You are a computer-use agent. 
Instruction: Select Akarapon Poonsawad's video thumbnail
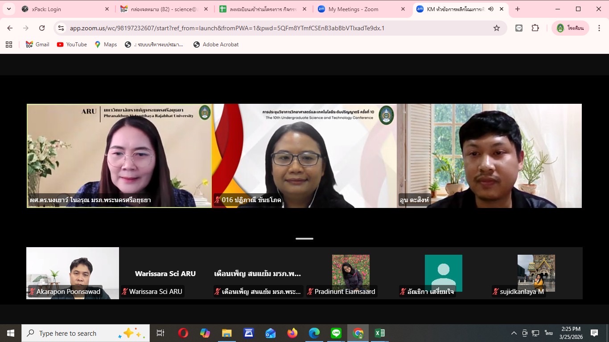click(x=73, y=273)
